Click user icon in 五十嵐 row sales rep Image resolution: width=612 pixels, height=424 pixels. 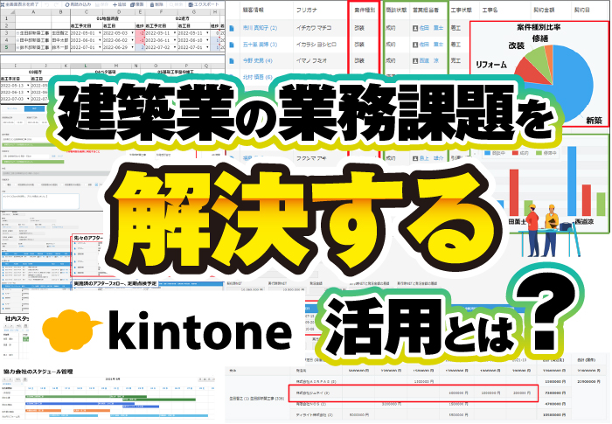pos(415,45)
